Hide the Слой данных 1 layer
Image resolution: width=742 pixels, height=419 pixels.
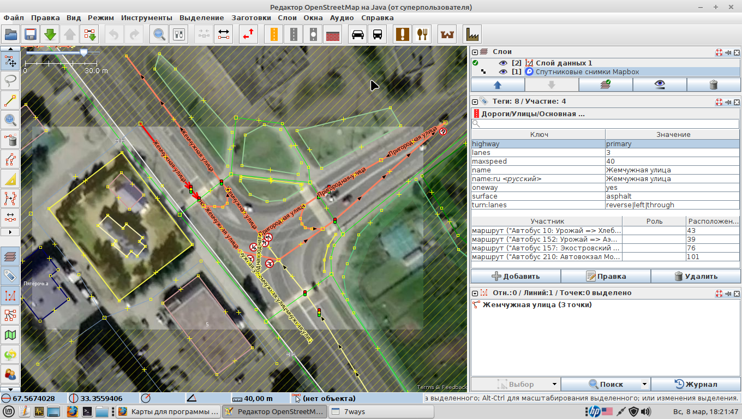[503, 63]
